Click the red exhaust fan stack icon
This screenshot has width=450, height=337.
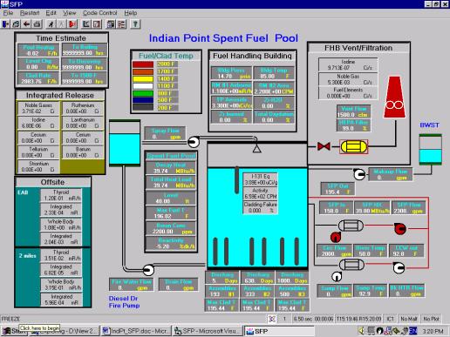click(394, 97)
